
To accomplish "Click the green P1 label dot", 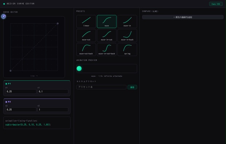I will (x=6, y=83).
